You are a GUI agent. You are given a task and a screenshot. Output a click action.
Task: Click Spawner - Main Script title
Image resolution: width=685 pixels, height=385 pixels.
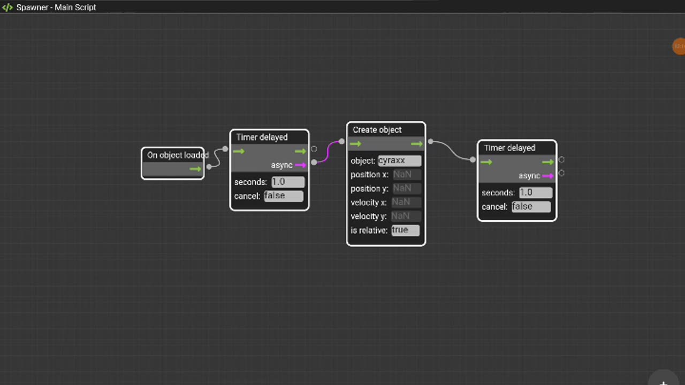(x=56, y=7)
